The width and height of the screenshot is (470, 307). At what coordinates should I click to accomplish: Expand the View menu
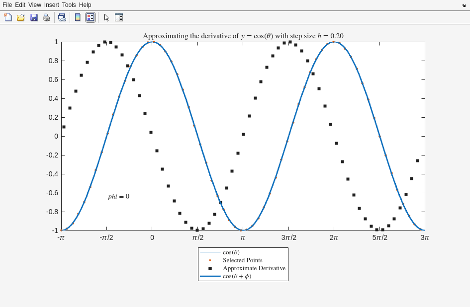click(x=35, y=5)
